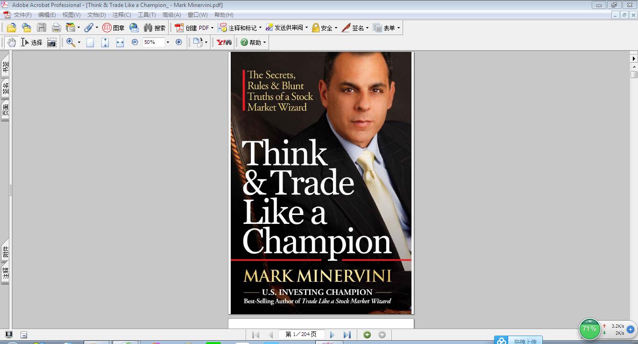Screen dimensions: 638x344
Task: Open the 窗口(W) menu
Action: click(198, 15)
